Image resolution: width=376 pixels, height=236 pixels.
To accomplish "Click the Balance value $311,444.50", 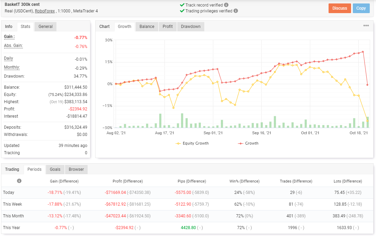I will [76, 87].
